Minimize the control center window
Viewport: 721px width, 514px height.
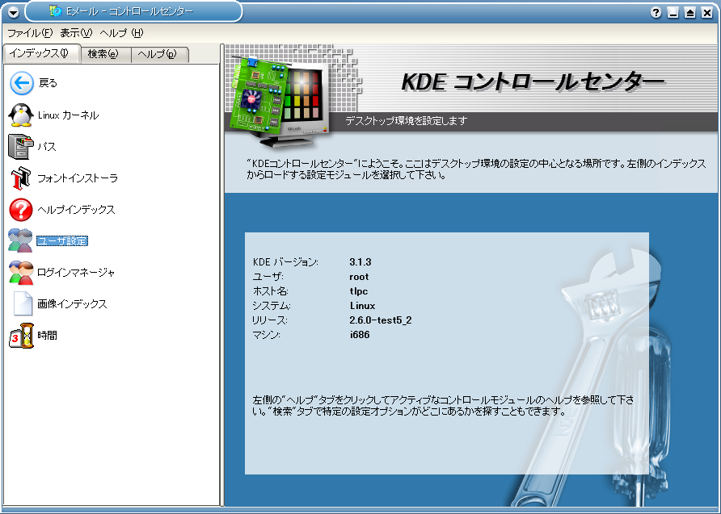pos(673,13)
